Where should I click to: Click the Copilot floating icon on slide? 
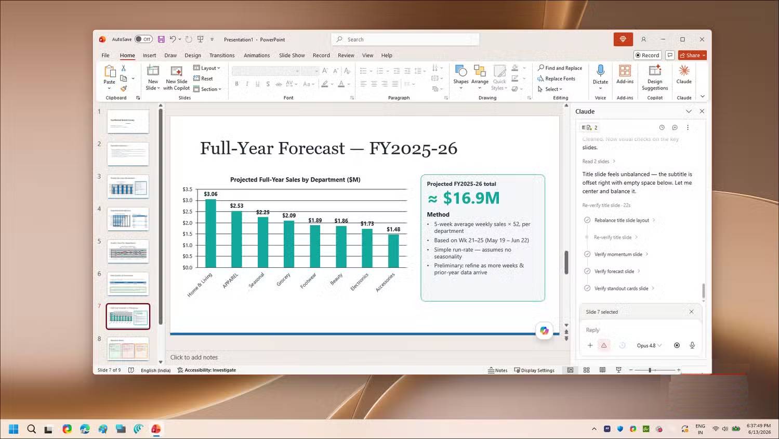tap(544, 330)
